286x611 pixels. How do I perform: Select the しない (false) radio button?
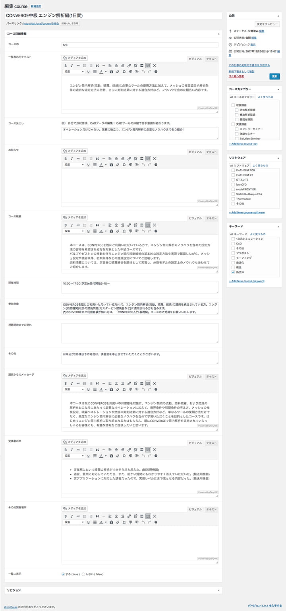coord(83,574)
